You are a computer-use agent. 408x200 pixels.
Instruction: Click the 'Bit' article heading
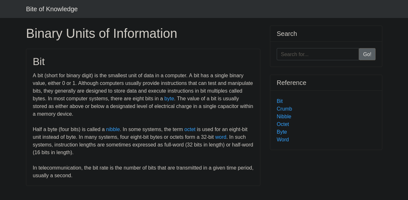tap(39, 62)
